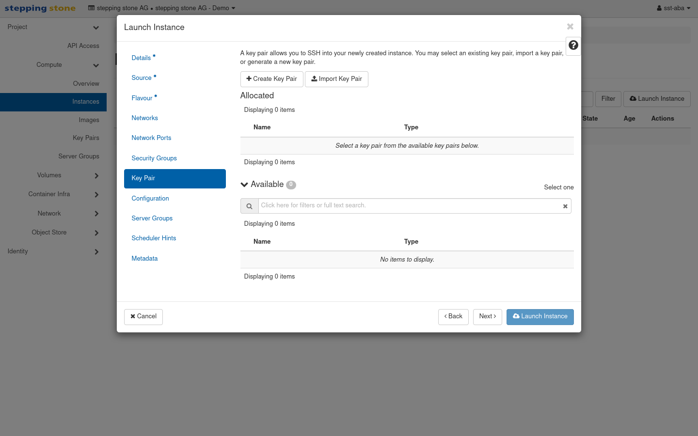Image resolution: width=698 pixels, height=436 pixels.
Task: Click the Available Type column header
Action: [411, 242]
